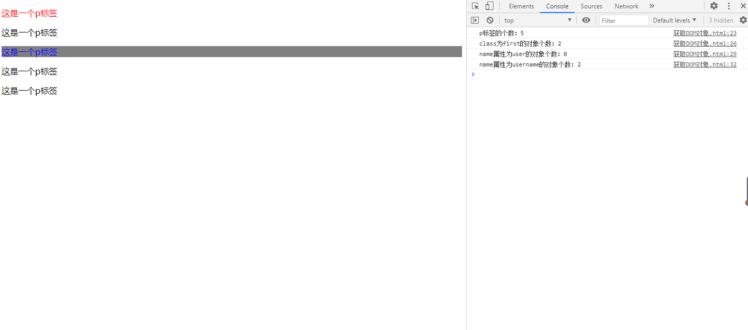The image size is (748, 330).
Task: Activate the inspect element picker icon
Action: [x=475, y=6]
